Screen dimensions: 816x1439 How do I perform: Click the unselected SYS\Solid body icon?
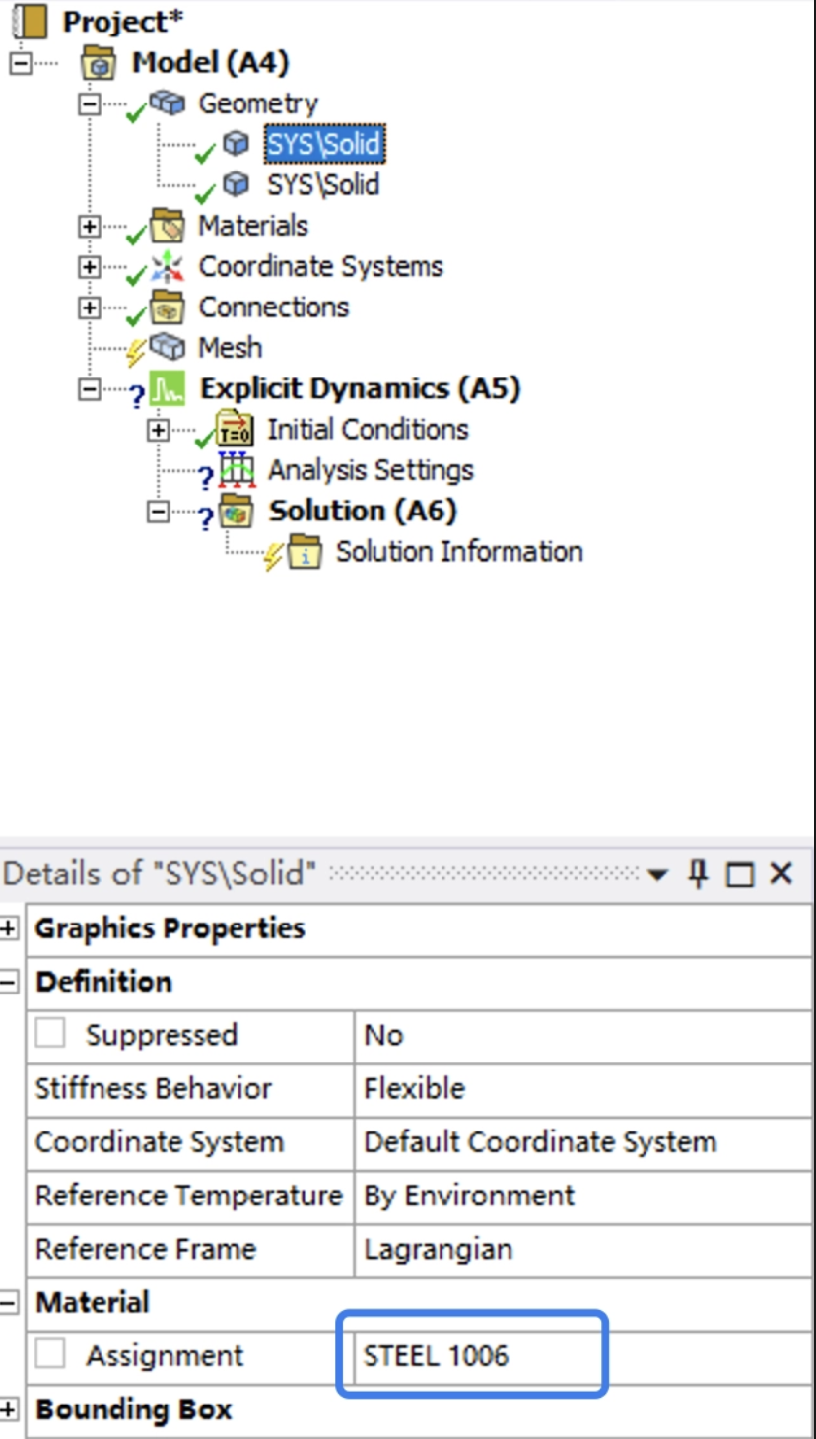tap(236, 184)
